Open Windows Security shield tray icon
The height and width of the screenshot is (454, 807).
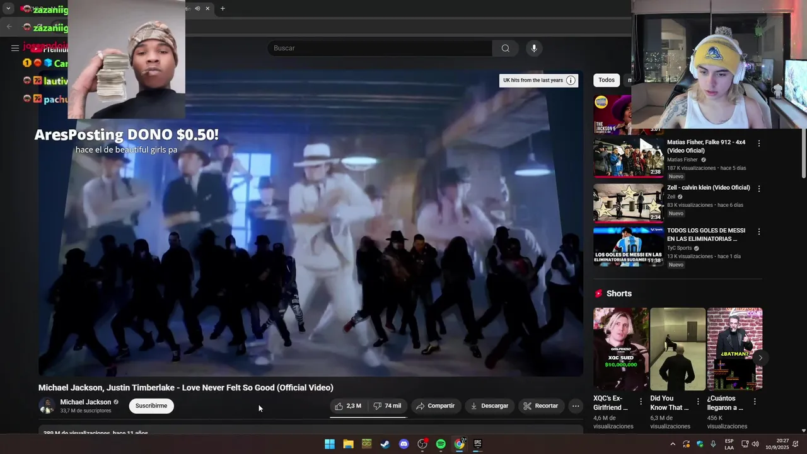[x=700, y=444]
